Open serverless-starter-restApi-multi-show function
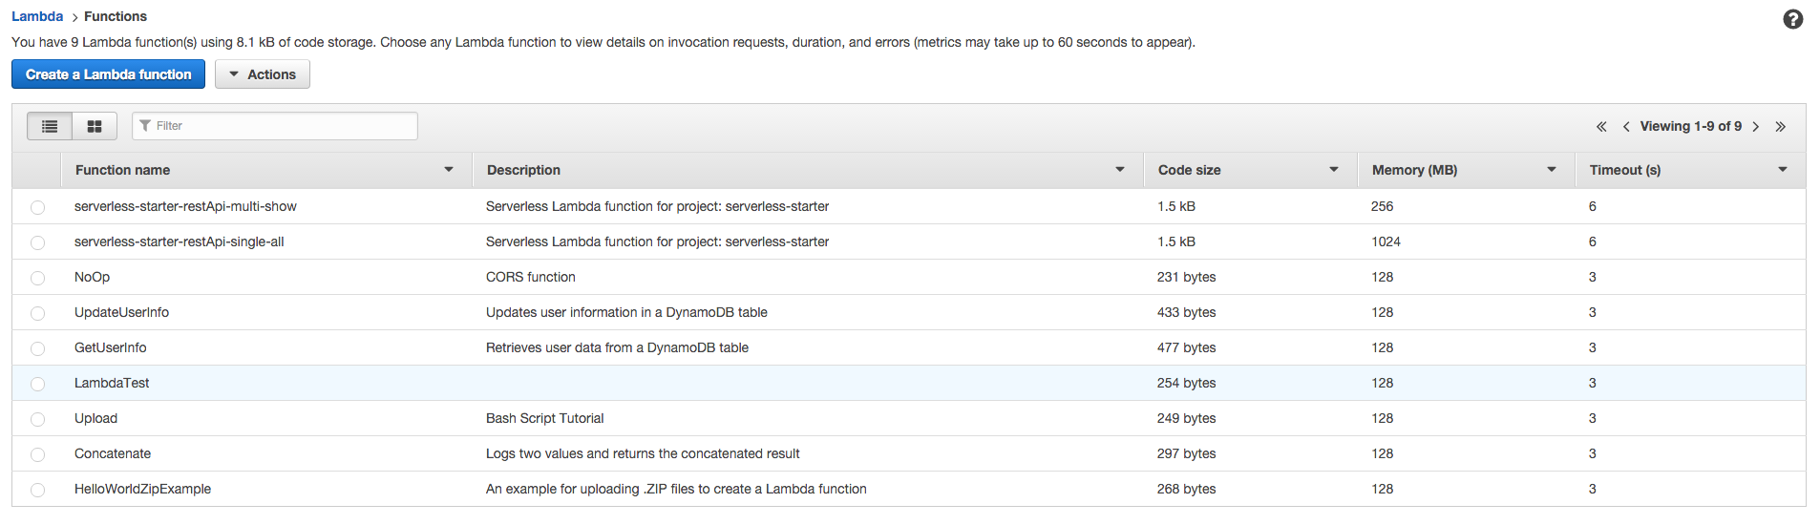Viewport: 1820px width, 525px height. (x=185, y=206)
